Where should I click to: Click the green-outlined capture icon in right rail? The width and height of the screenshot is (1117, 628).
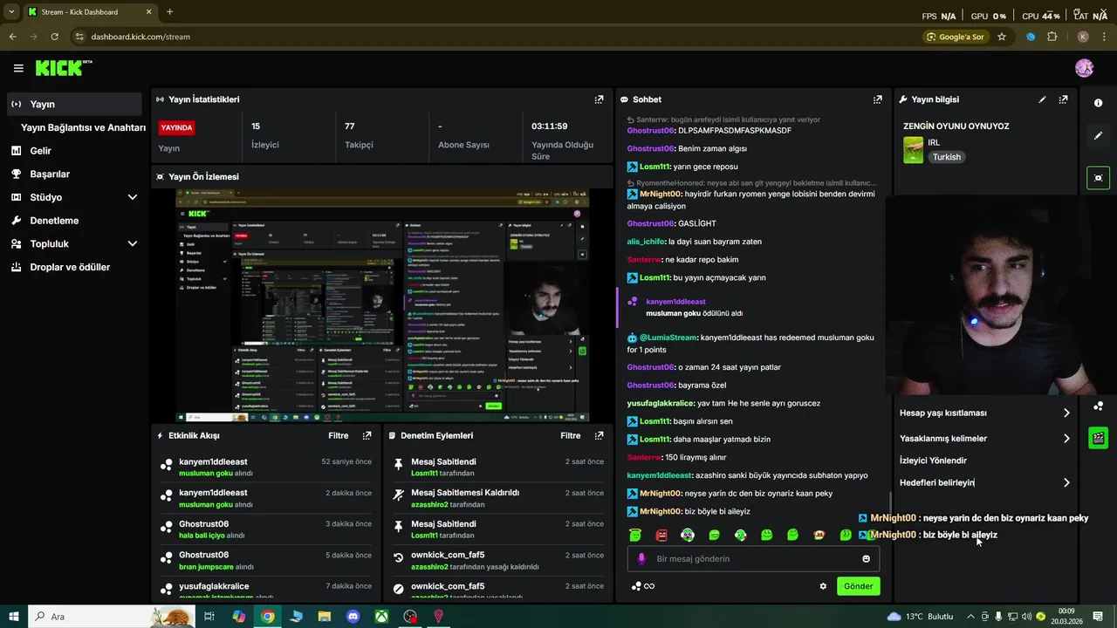(1098, 177)
